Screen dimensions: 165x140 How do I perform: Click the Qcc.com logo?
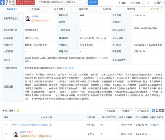pyautogui.click(x=8, y=3)
